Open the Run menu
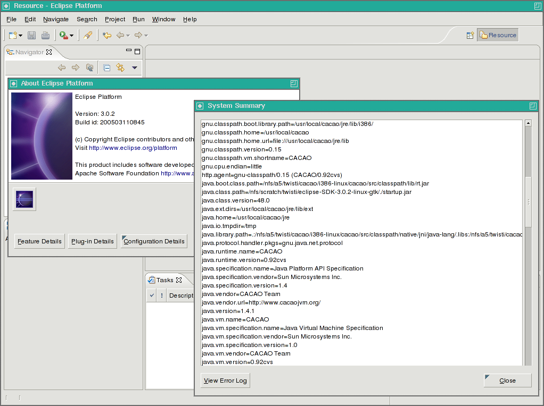The width and height of the screenshot is (544, 406). (x=138, y=20)
